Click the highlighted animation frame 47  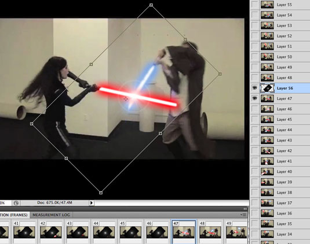184,232
